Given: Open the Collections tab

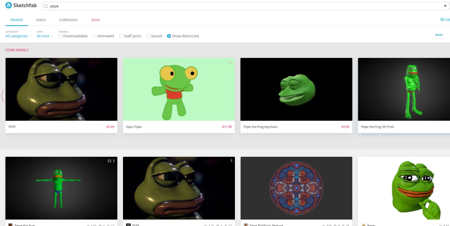Looking at the screenshot, I should tap(68, 20).
